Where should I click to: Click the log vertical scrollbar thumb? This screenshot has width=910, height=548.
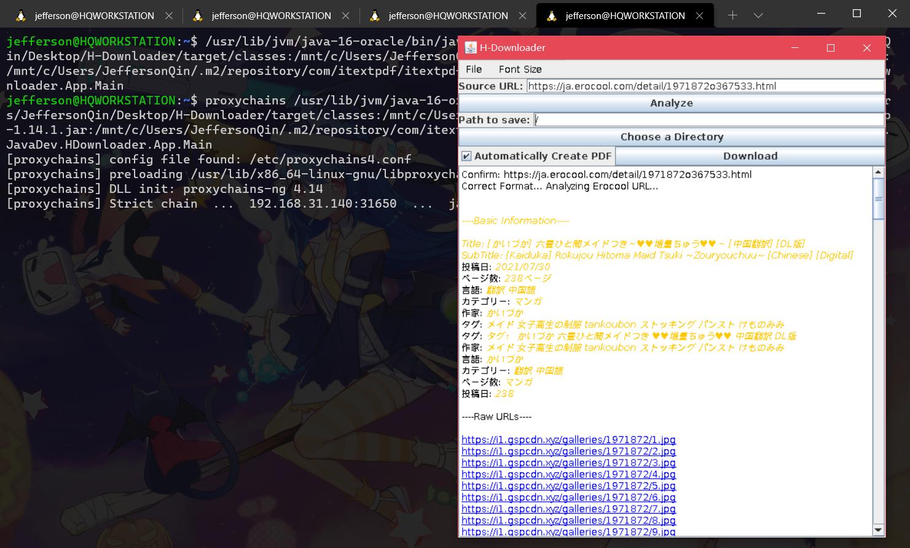(x=878, y=198)
